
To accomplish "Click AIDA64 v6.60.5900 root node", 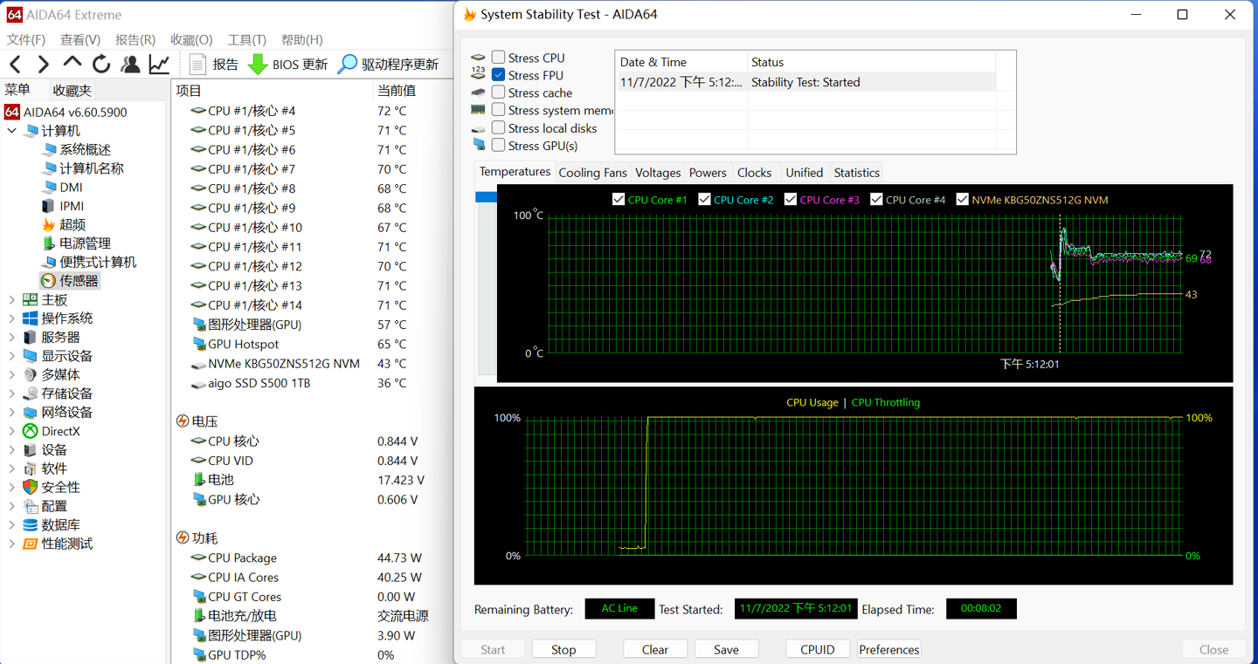I will click(x=75, y=112).
